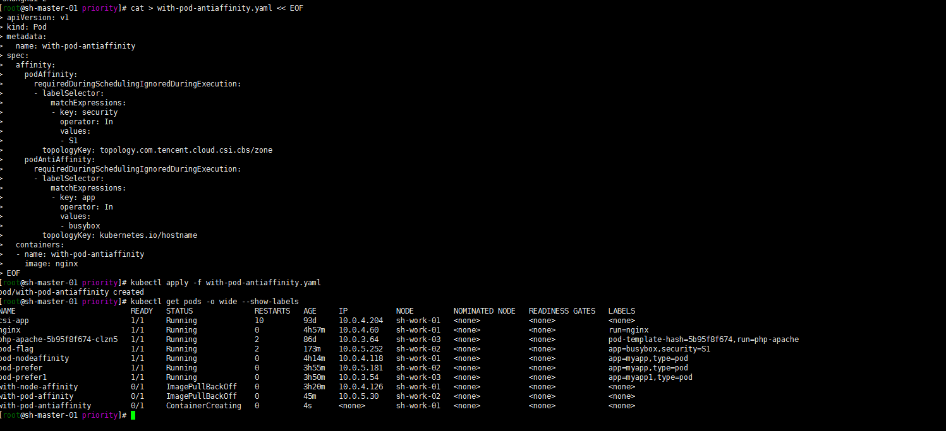Viewport: 946px width, 431px height.
Task: Click the 'image: nginx' line
Action: coord(51,264)
